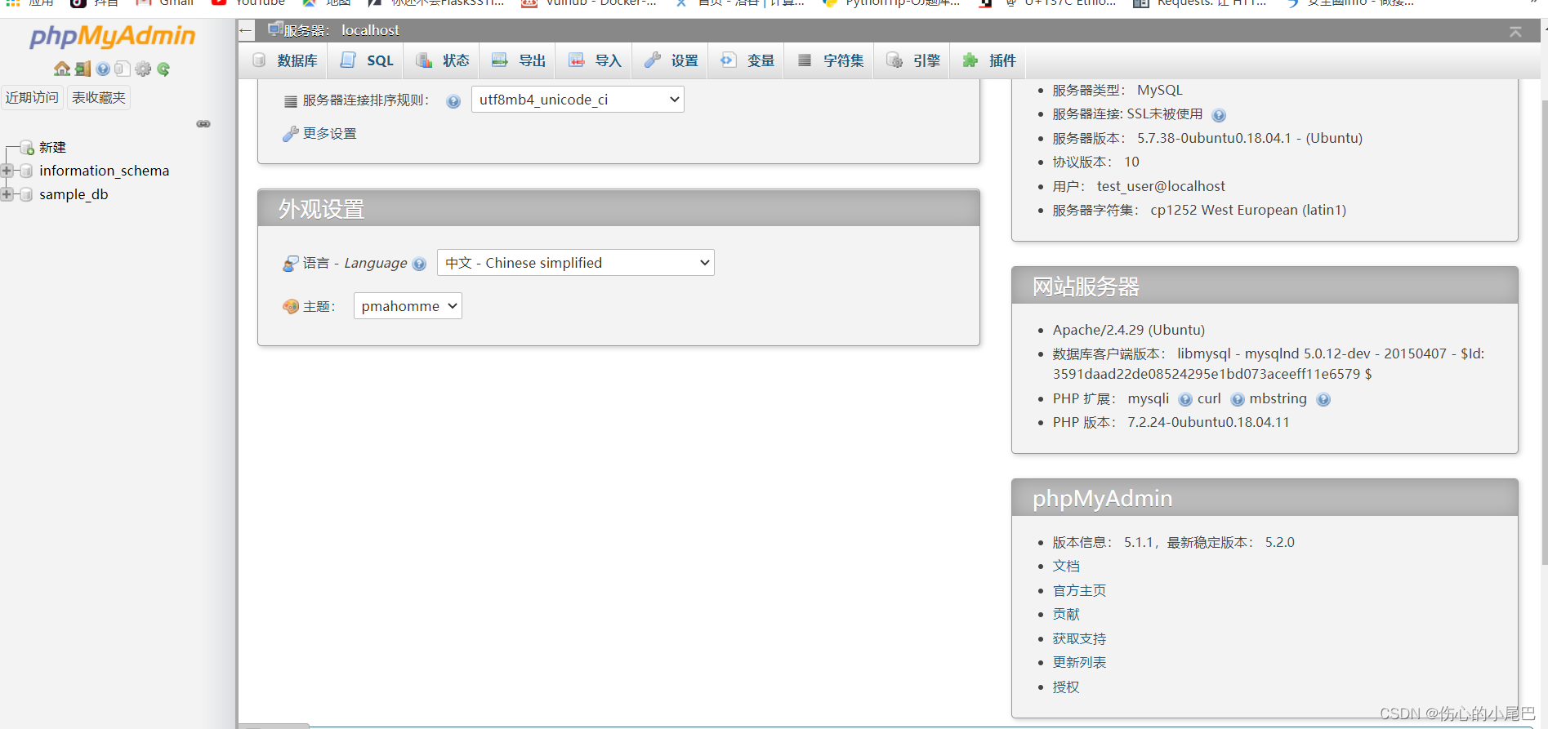This screenshot has height=729, width=1548.
Task: Log out using the door exit icon
Action: click(83, 69)
